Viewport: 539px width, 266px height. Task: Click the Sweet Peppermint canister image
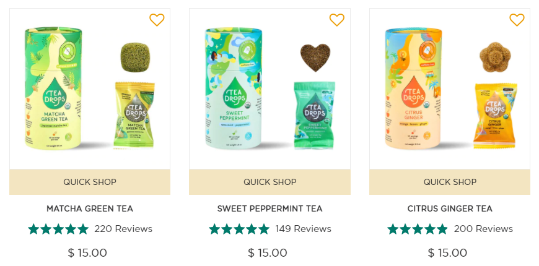pyautogui.click(x=234, y=88)
